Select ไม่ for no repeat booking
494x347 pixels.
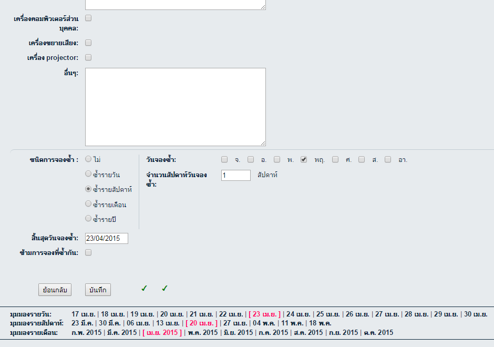point(88,159)
